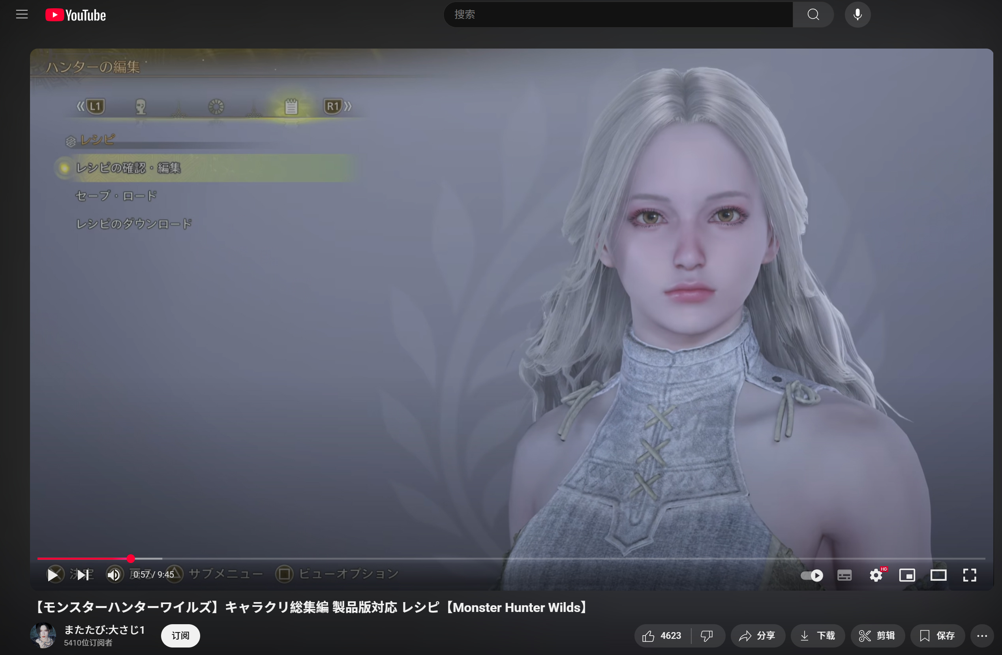1002x655 pixels.
Task: Open the またたび:大さじ1 channel avatar
Action: point(43,636)
